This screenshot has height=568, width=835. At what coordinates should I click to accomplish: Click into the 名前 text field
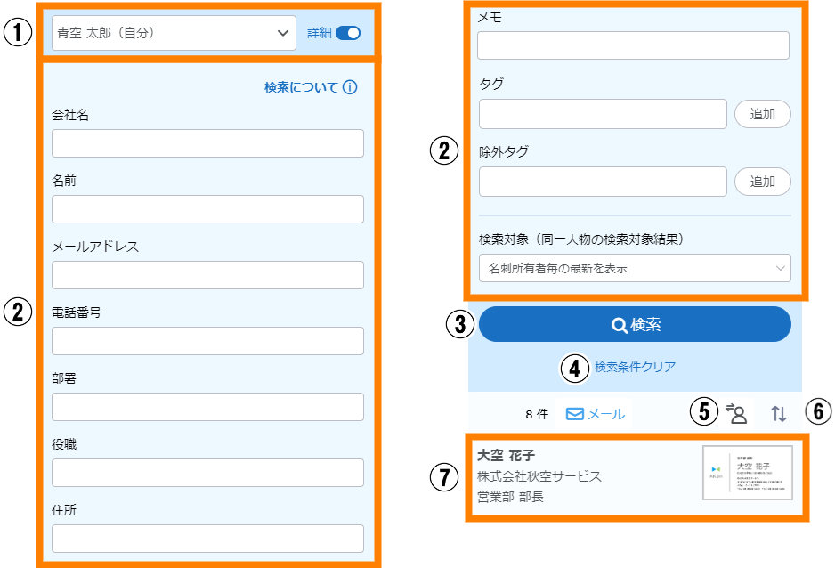click(207, 209)
